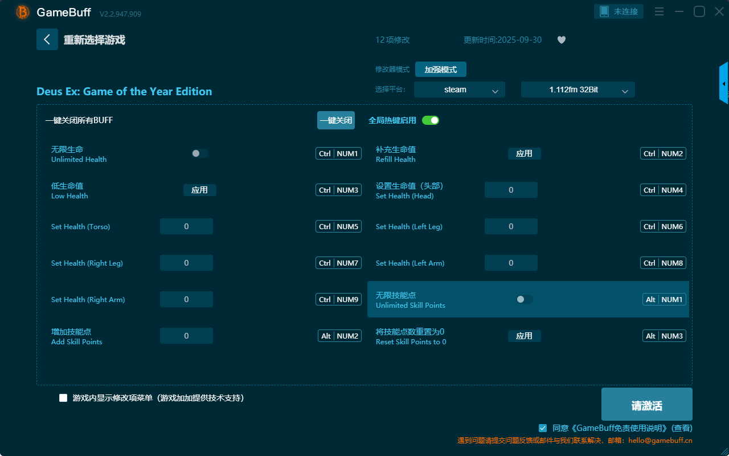Open the hamburger menu icon
Screen dimensions: 729x456
[x=659, y=12]
